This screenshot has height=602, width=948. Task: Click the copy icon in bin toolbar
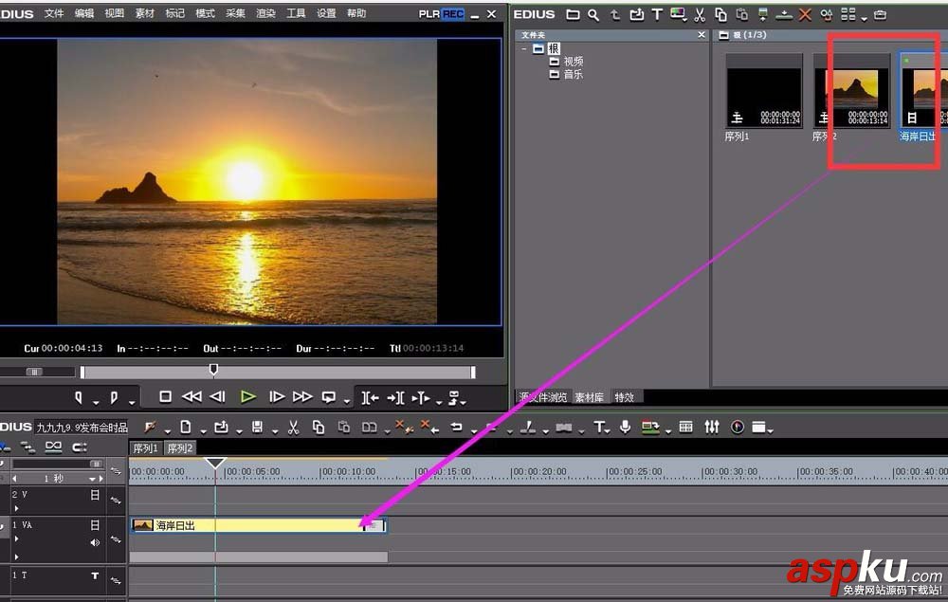click(720, 14)
